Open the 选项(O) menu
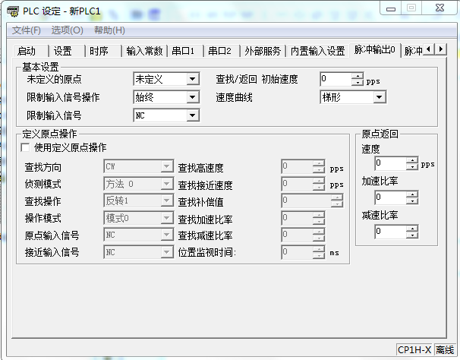Viewport: 460px width, 360px height. pyautogui.click(x=68, y=30)
